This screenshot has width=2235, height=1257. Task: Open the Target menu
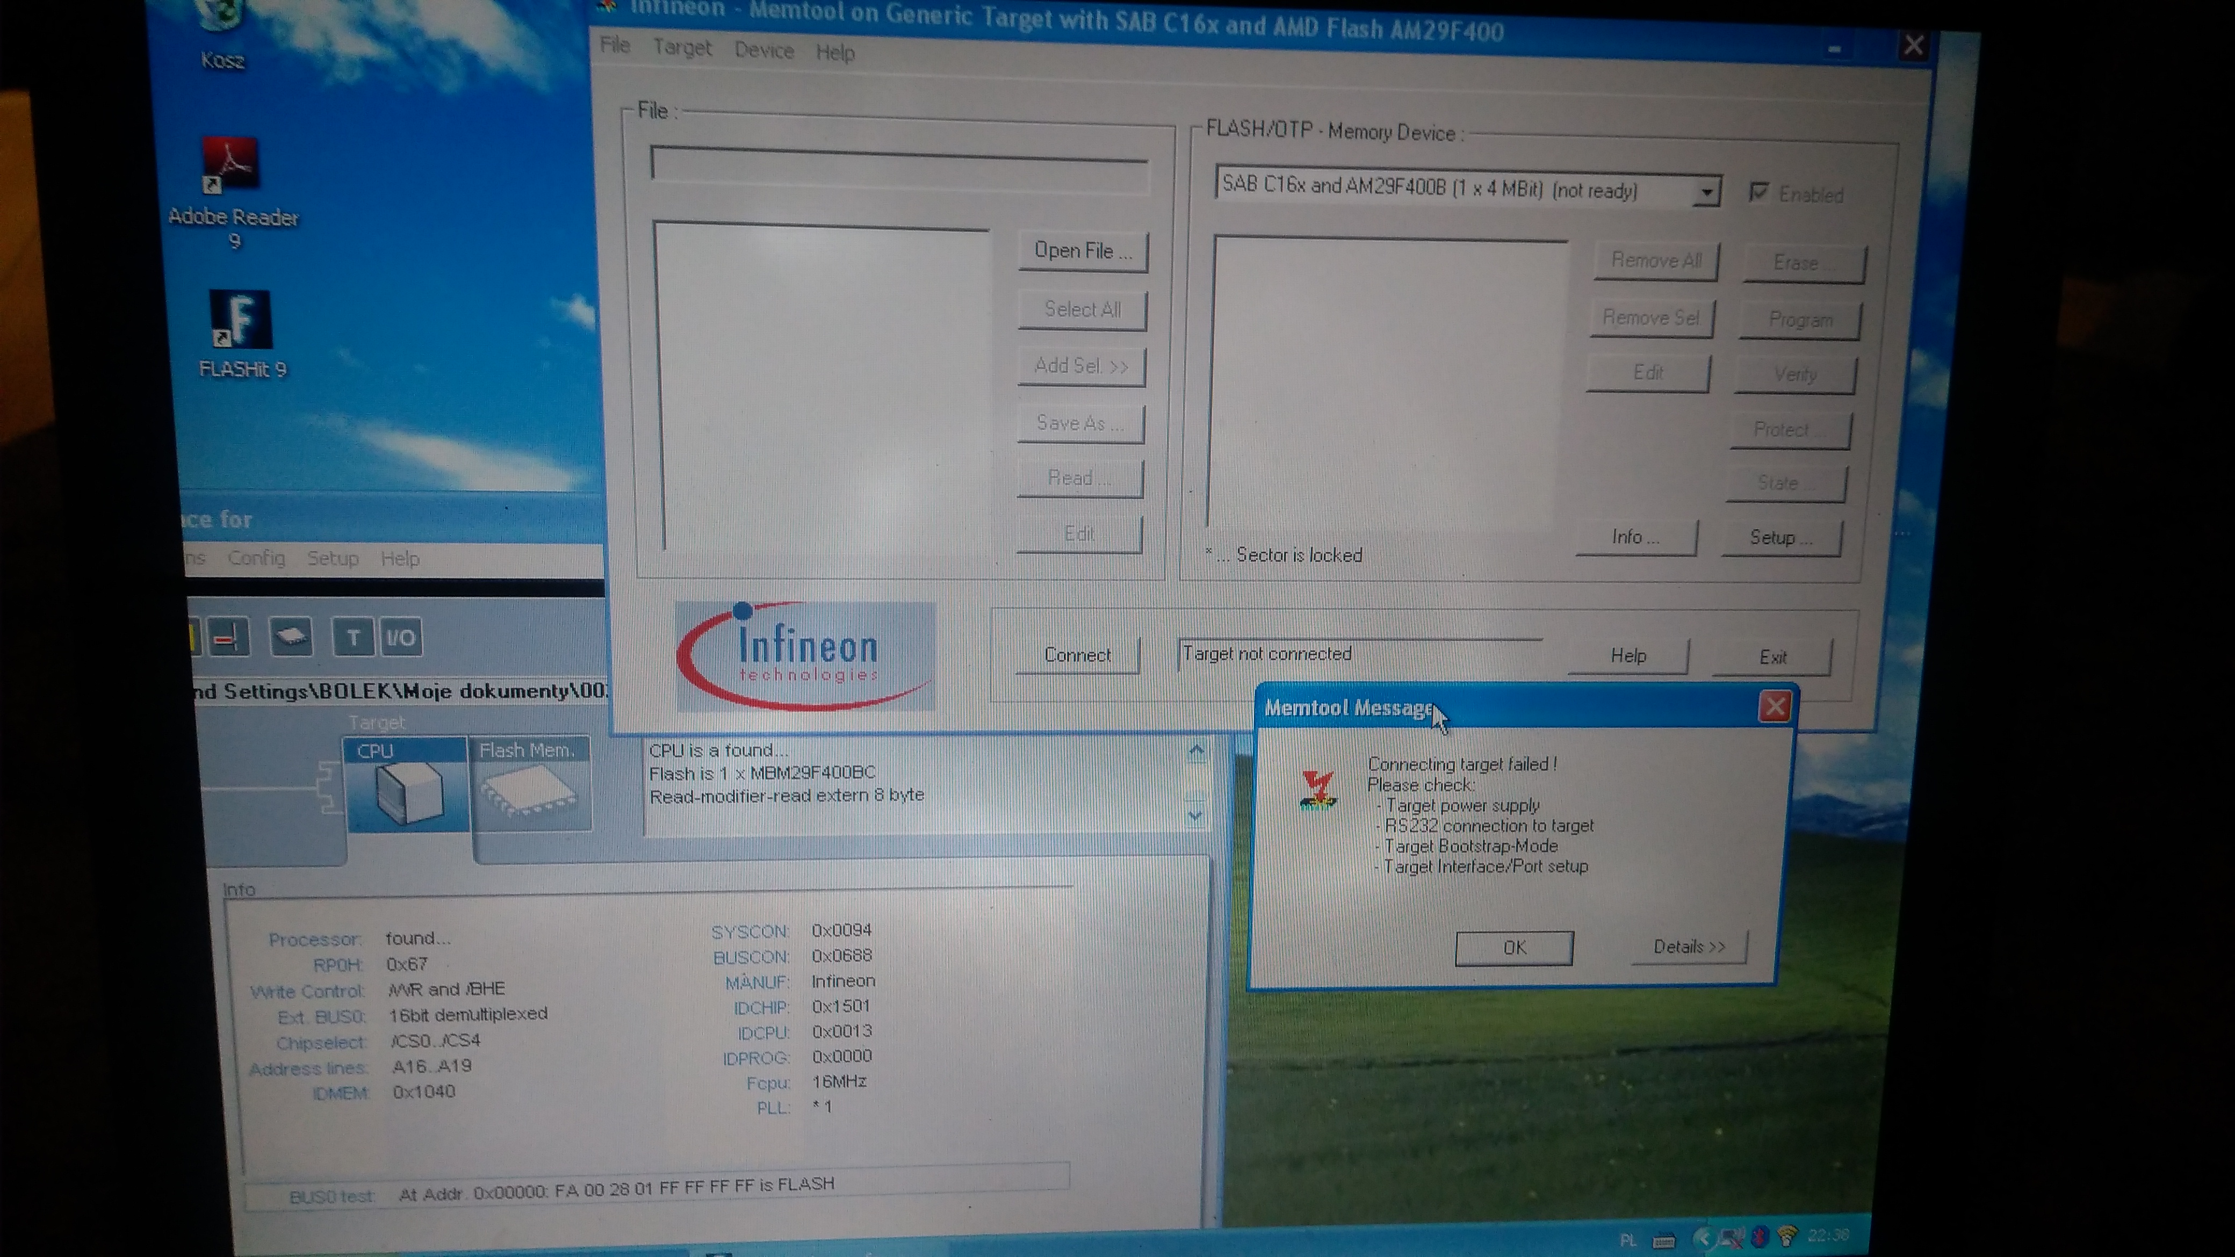point(682,48)
